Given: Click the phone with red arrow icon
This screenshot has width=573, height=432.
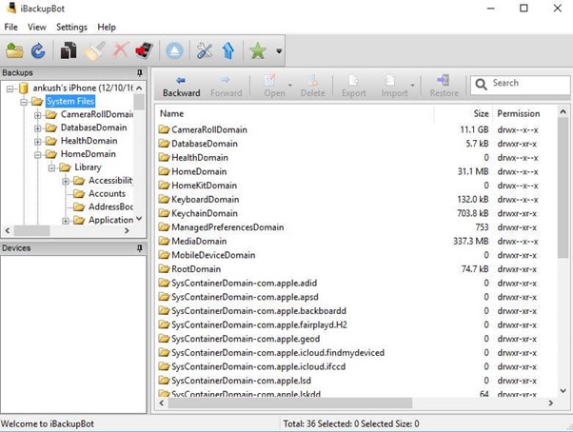Looking at the screenshot, I should (x=144, y=51).
